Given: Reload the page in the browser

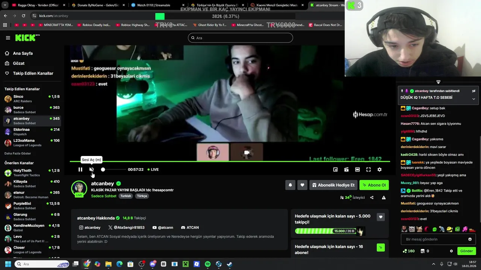Looking at the screenshot, I should coord(23,16).
